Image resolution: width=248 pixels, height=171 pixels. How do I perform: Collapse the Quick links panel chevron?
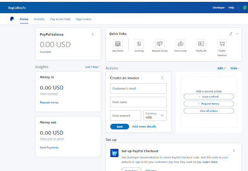coord(237,34)
